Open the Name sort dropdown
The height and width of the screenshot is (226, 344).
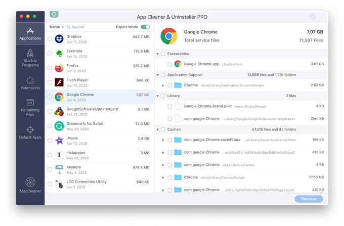(x=57, y=27)
